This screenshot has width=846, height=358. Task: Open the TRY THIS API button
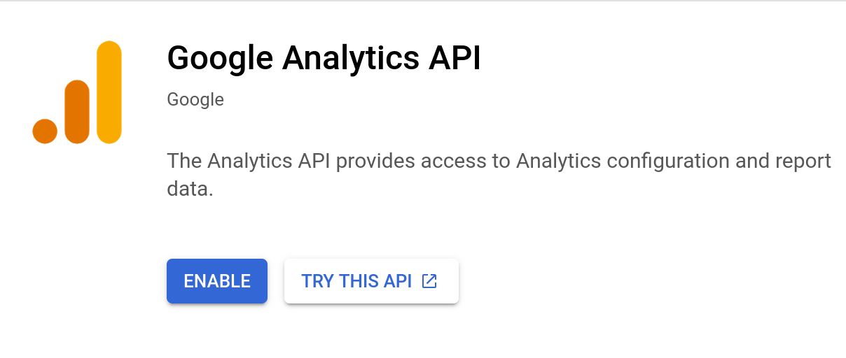click(x=371, y=281)
